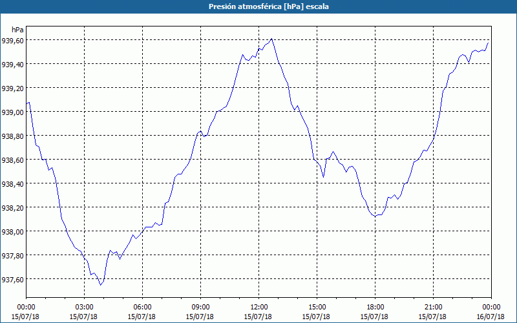Select the 938,60 y-axis label

(x=12, y=160)
